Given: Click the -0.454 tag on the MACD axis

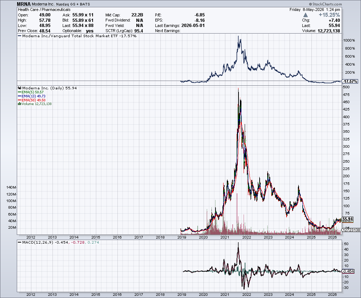Looking at the screenshot, I should (x=348, y=271).
